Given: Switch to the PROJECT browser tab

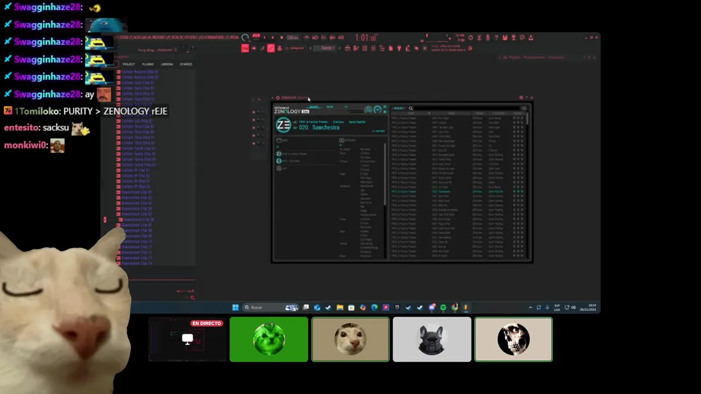Looking at the screenshot, I should 129,64.
